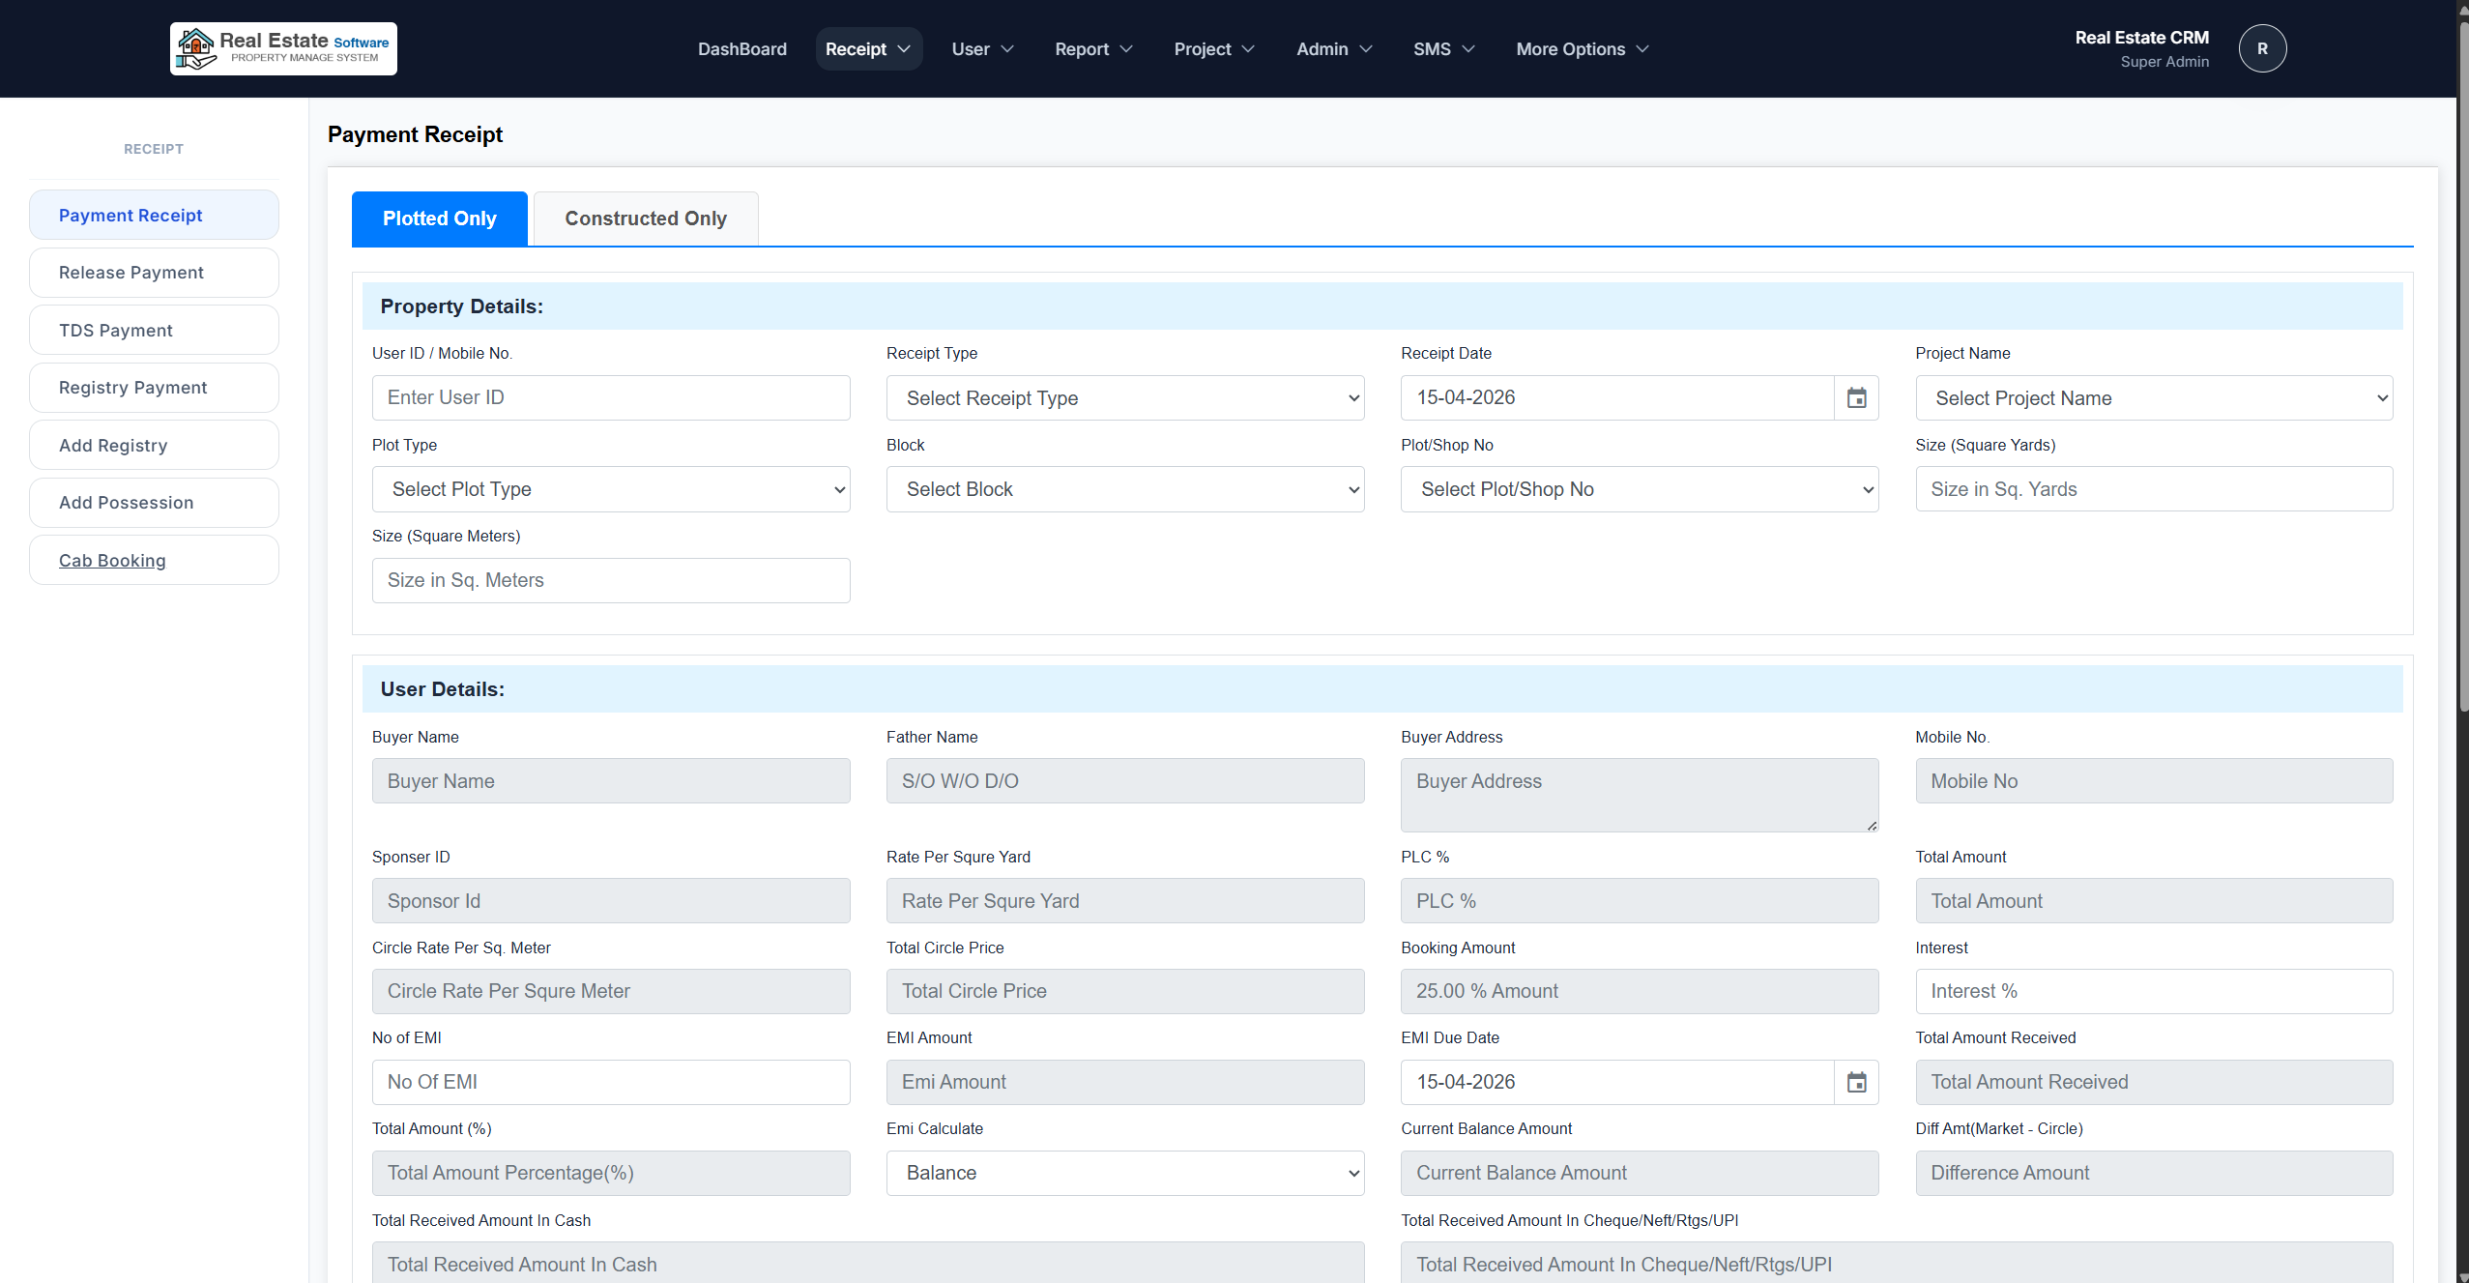Switch to the Constructed Only tab
The width and height of the screenshot is (2469, 1283).
(645, 219)
